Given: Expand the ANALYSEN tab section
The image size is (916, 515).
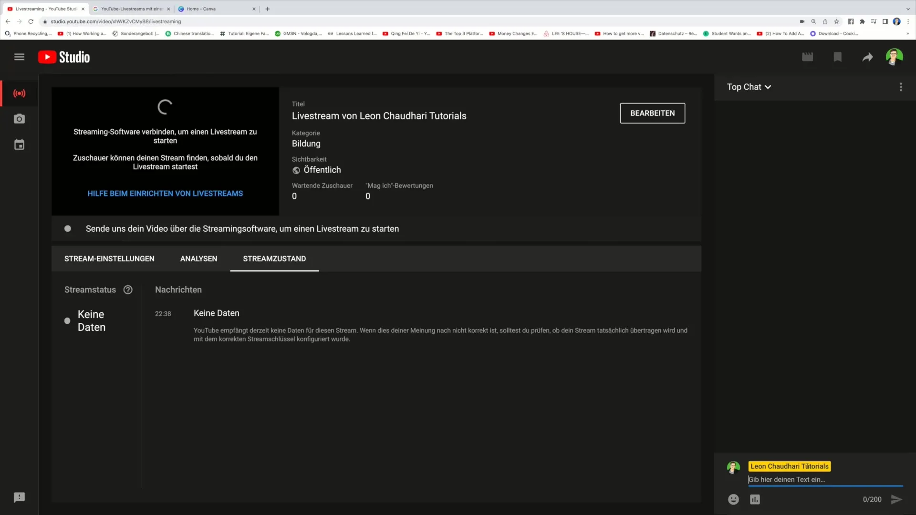Looking at the screenshot, I should pyautogui.click(x=198, y=258).
